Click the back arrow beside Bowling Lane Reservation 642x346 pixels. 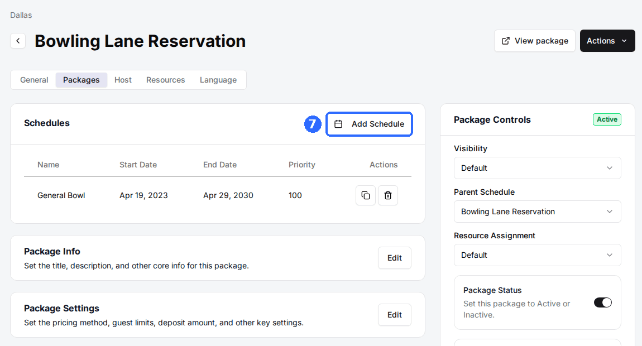[x=18, y=41]
